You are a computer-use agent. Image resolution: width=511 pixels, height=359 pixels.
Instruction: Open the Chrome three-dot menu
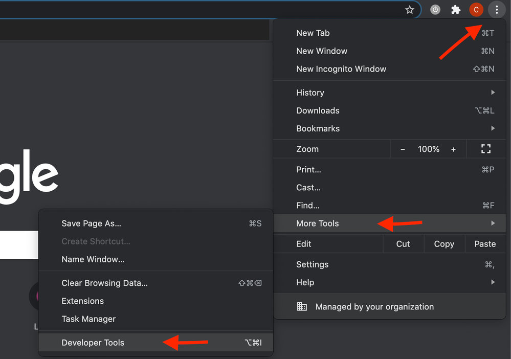click(497, 9)
